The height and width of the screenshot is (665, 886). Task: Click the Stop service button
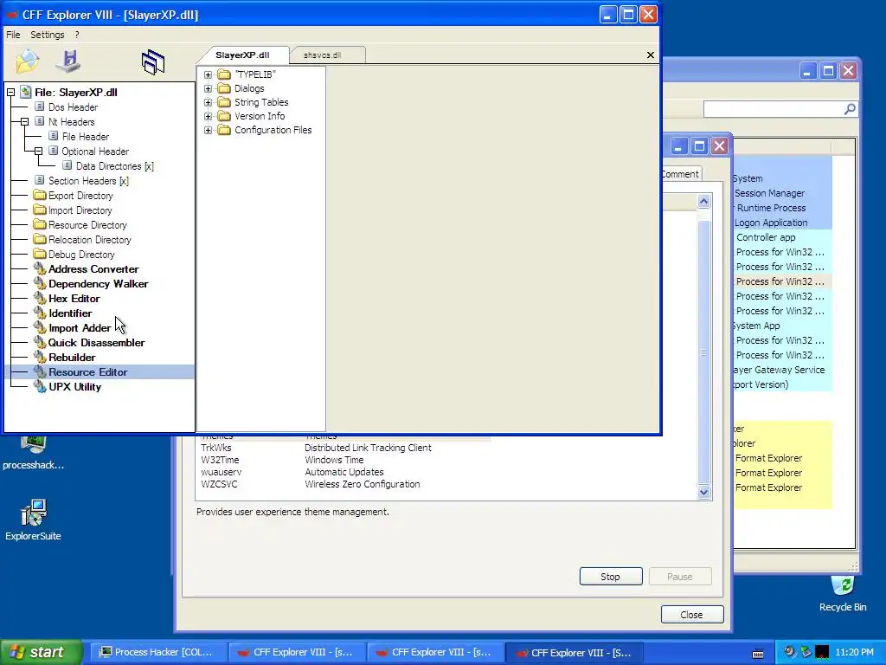[611, 576]
